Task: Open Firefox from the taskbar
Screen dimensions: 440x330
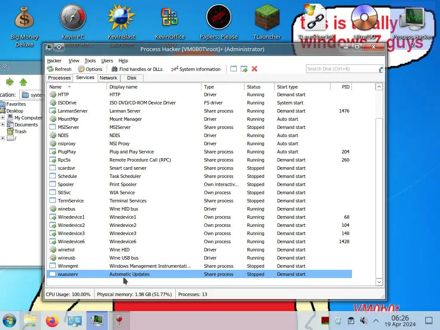Action: tap(52, 321)
